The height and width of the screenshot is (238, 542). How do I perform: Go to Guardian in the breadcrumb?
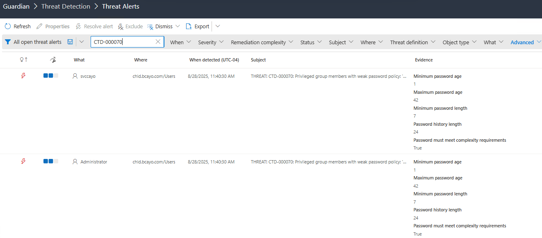(x=16, y=7)
